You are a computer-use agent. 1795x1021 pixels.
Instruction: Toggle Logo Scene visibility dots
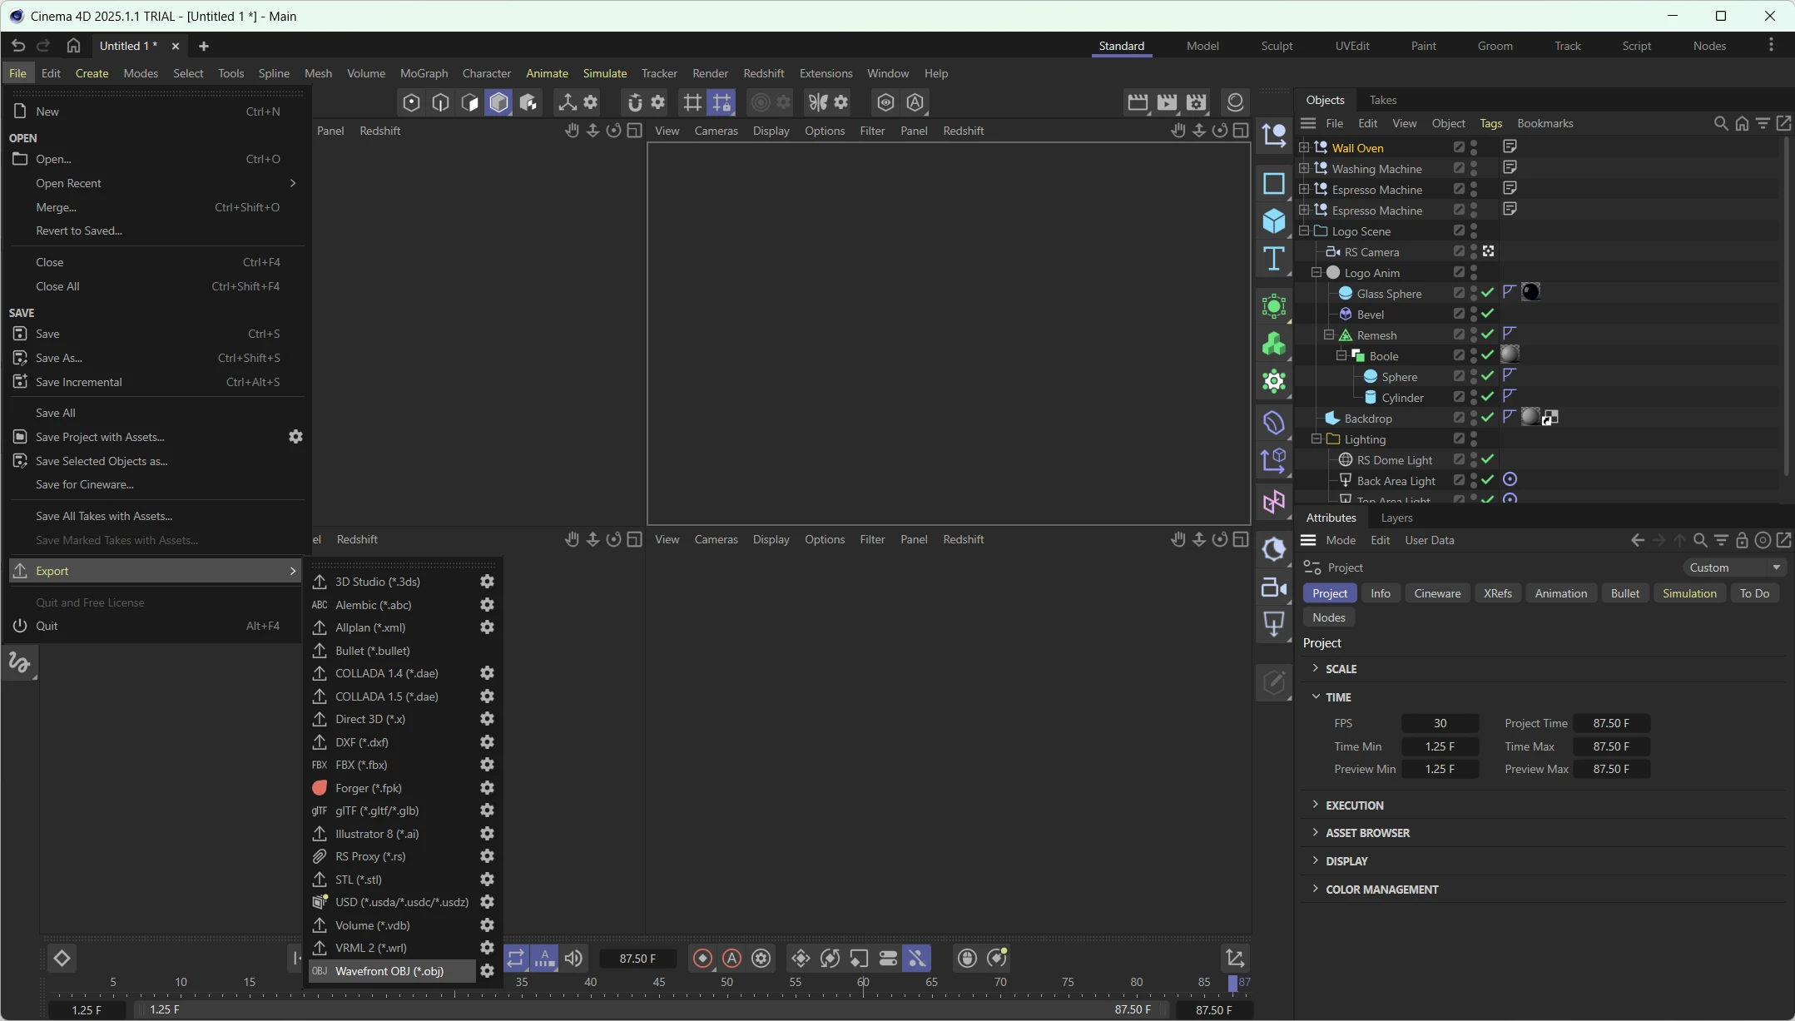1474,230
